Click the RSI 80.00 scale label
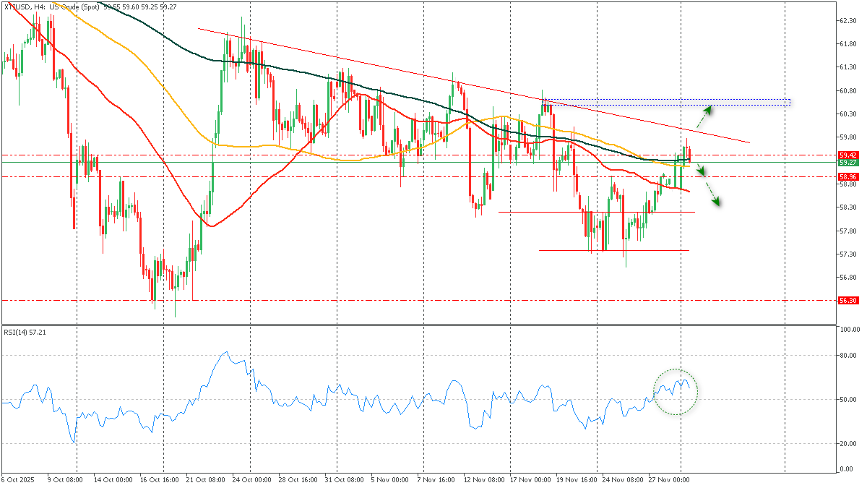The image size is (867, 488). tap(848, 356)
